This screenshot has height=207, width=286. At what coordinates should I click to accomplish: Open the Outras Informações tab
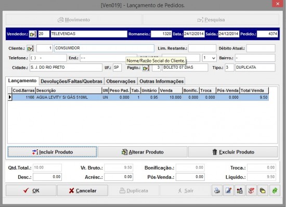click(161, 81)
